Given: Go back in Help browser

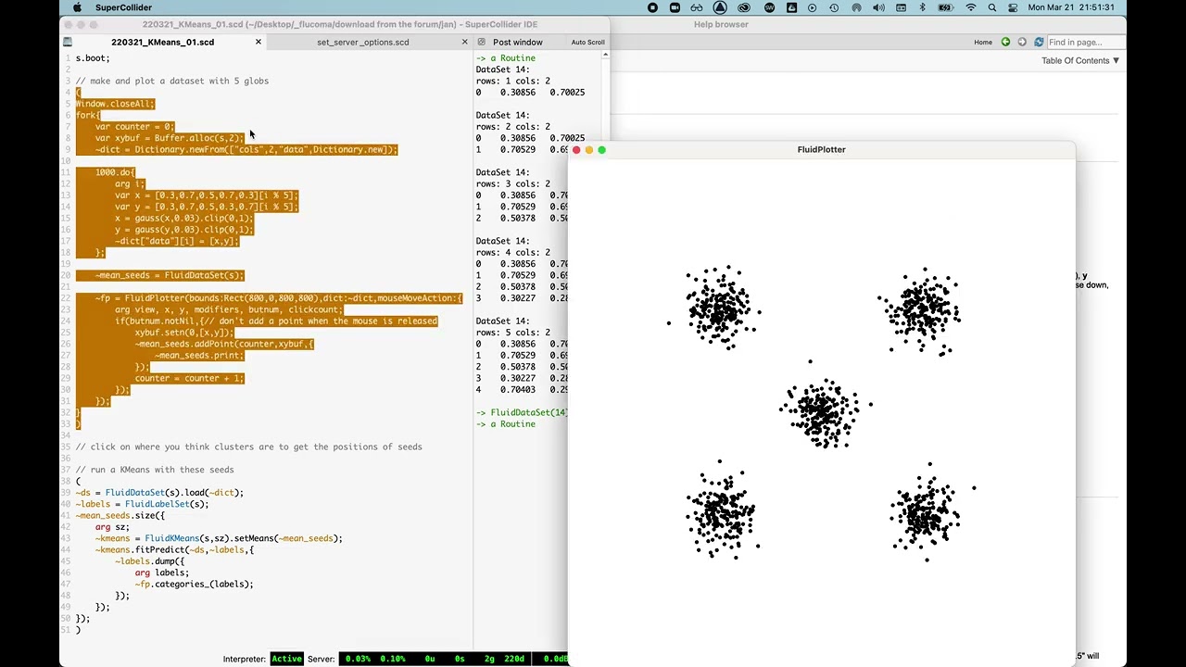Looking at the screenshot, I should click(x=1005, y=42).
